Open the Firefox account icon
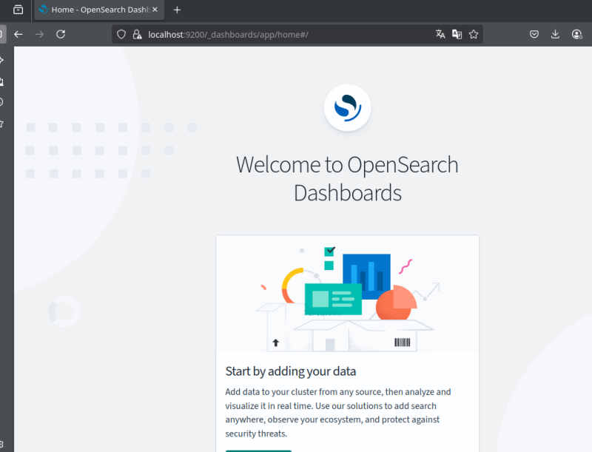The width and height of the screenshot is (592, 452). pyautogui.click(x=577, y=34)
